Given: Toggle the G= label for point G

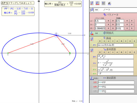Looking at the screenshot, I should pyautogui.click(x=94, y=73).
